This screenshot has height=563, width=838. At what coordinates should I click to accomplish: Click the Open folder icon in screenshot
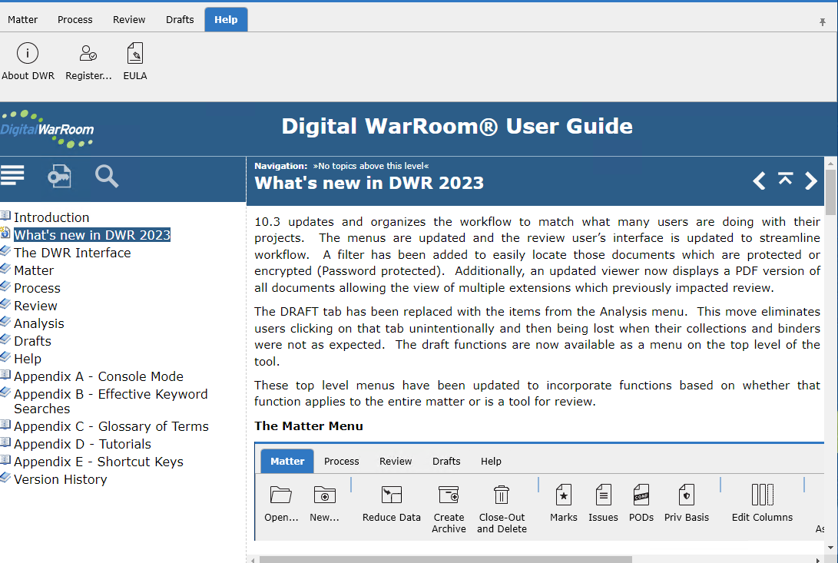pos(281,495)
